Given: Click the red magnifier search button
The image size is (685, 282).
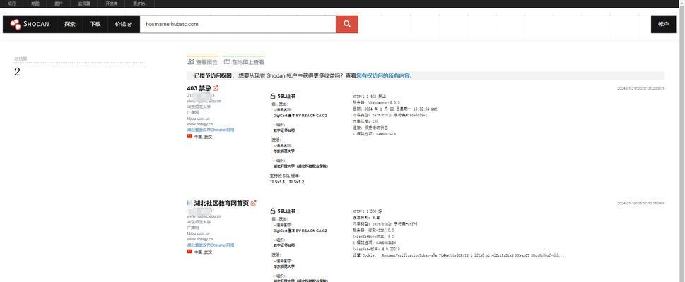Looking at the screenshot, I should pyautogui.click(x=347, y=25).
